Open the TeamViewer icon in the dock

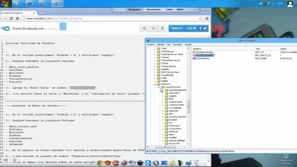coord(148,163)
